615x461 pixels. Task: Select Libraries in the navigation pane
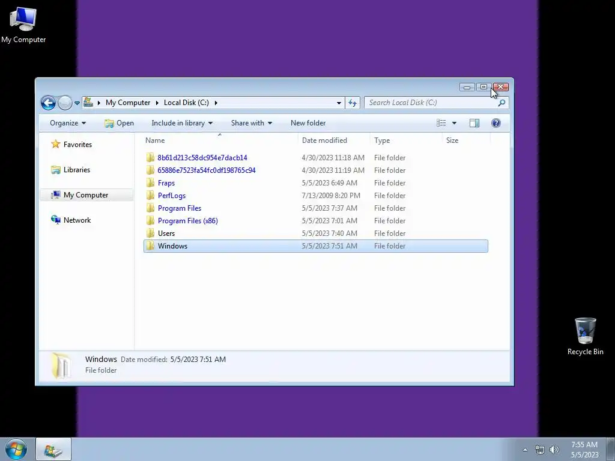(x=76, y=170)
